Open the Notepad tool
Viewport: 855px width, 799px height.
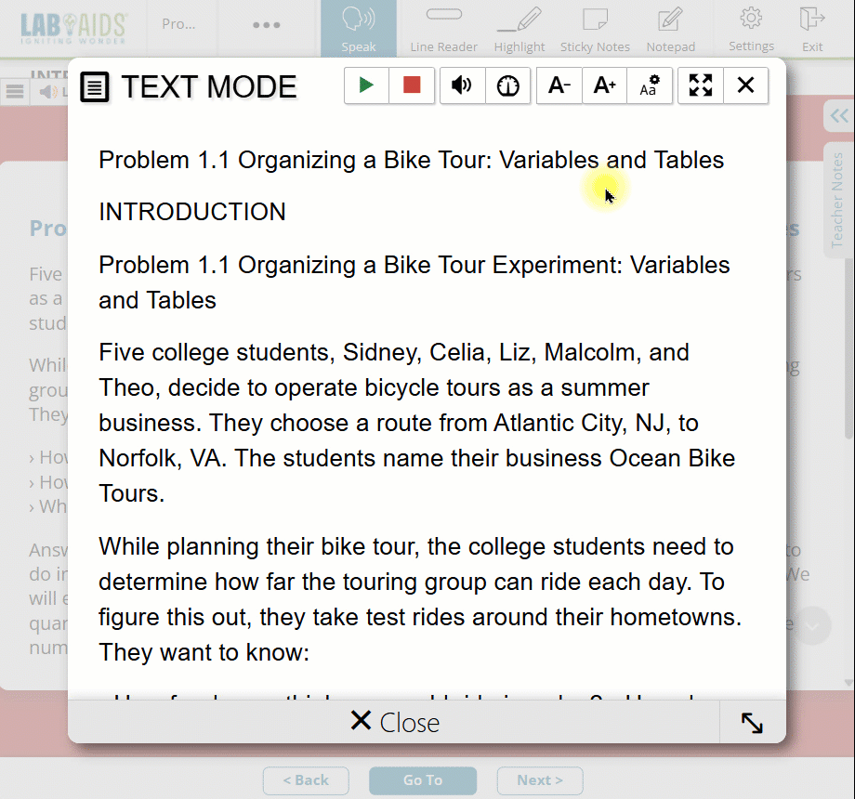[x=670, y=29]
